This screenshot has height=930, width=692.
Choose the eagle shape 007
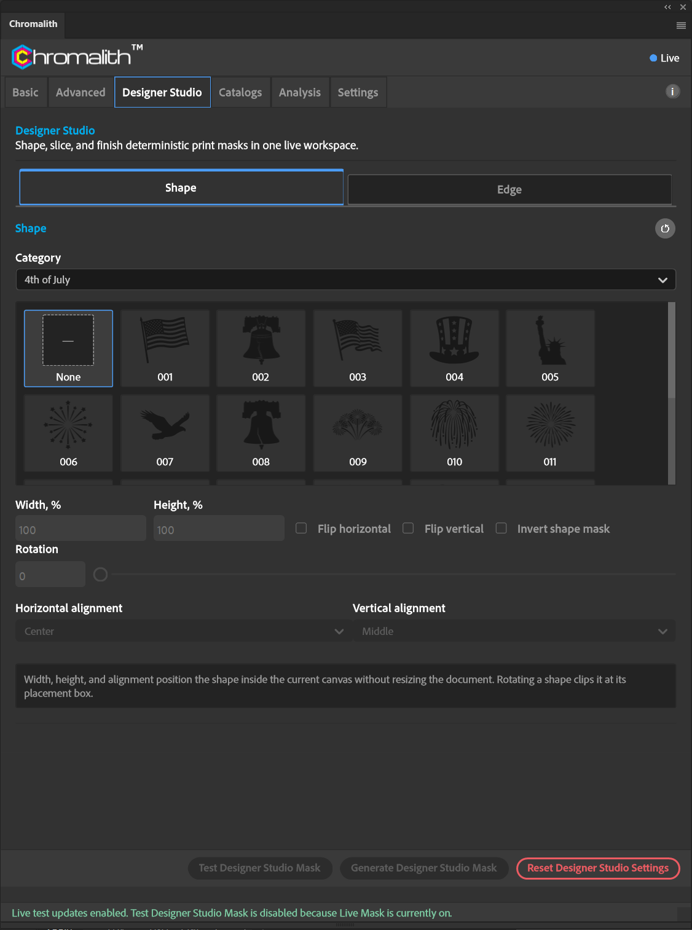165,433
